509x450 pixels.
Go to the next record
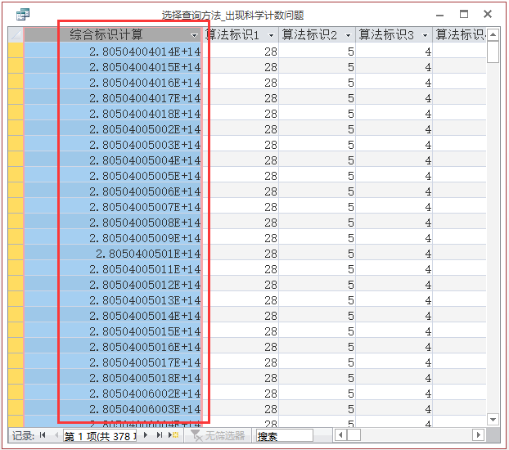click(146, 436)
